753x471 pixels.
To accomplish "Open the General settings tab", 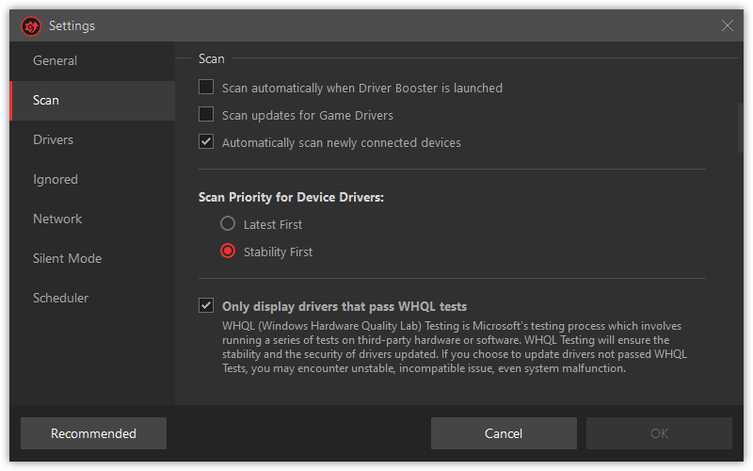I will point(92,60).
